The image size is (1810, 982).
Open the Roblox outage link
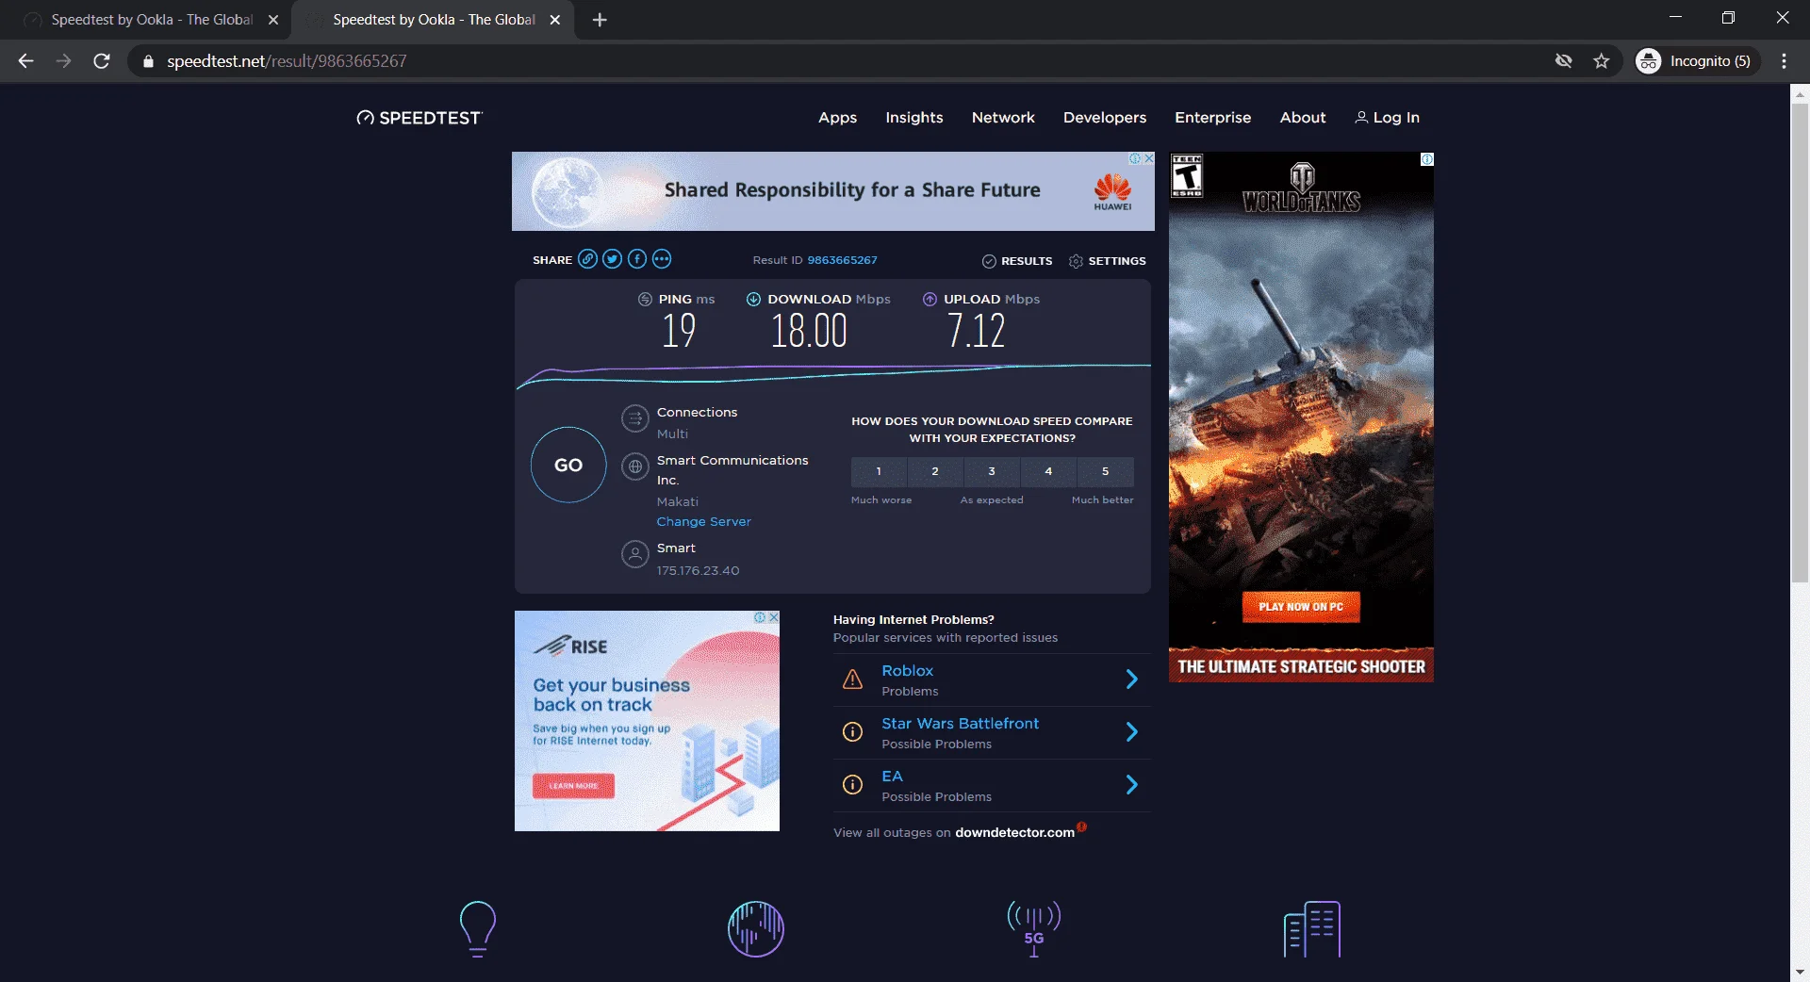pyautogui.click(x=908, y=671)
